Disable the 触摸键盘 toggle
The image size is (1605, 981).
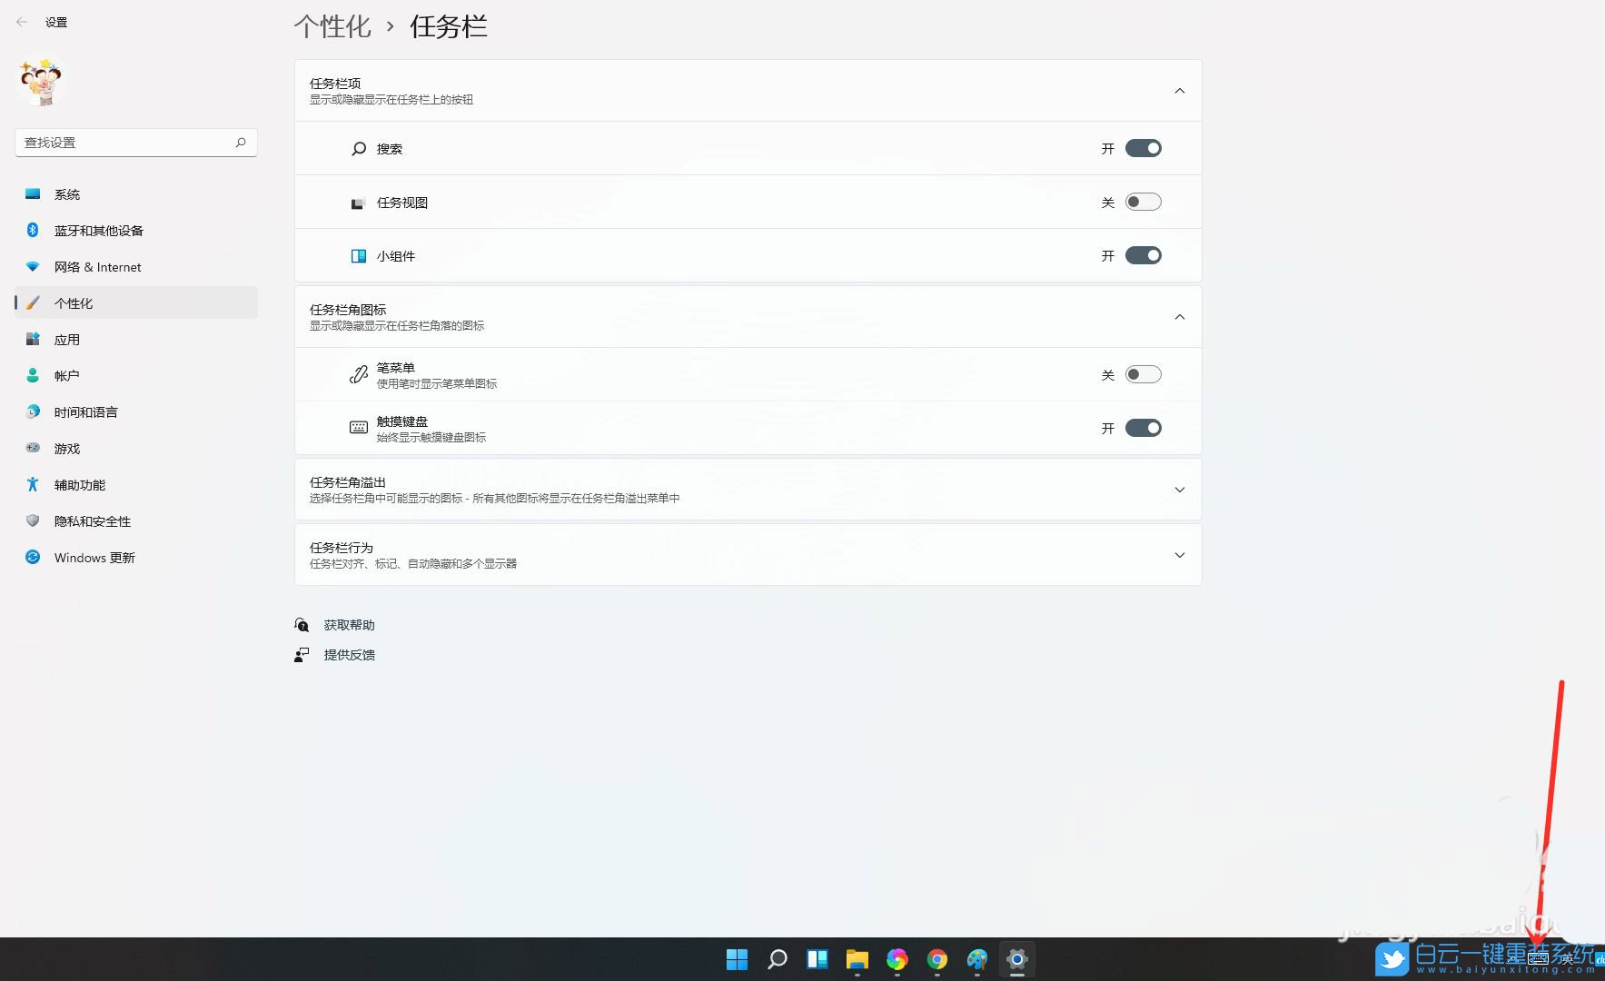[1144, 427]
